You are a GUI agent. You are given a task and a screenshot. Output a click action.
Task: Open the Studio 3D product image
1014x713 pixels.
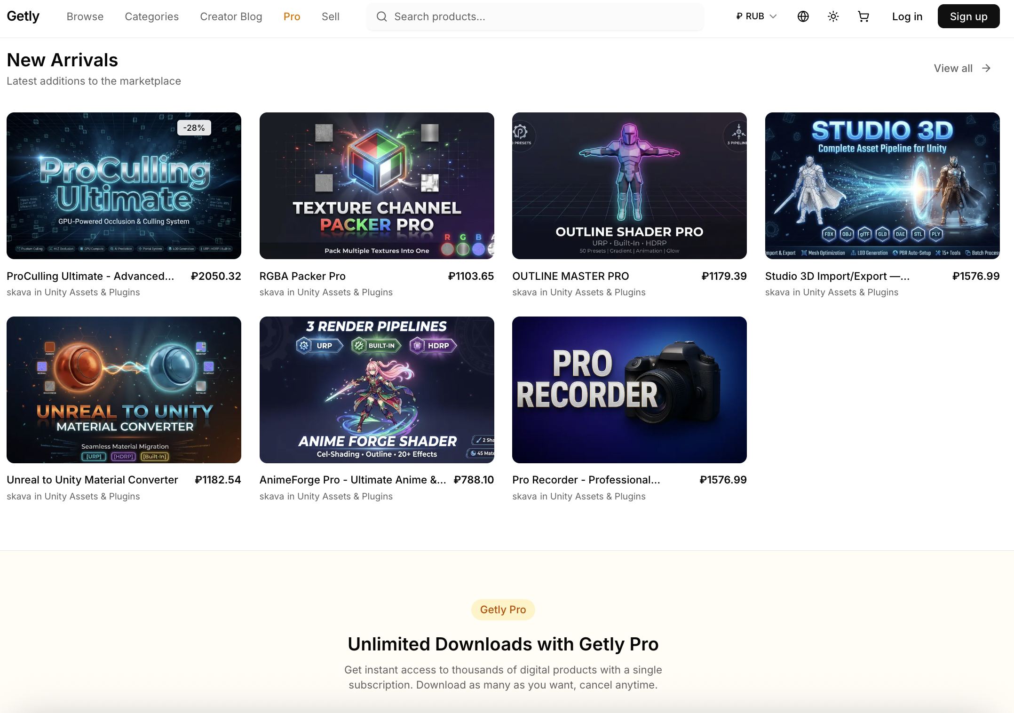coord(882,185)
